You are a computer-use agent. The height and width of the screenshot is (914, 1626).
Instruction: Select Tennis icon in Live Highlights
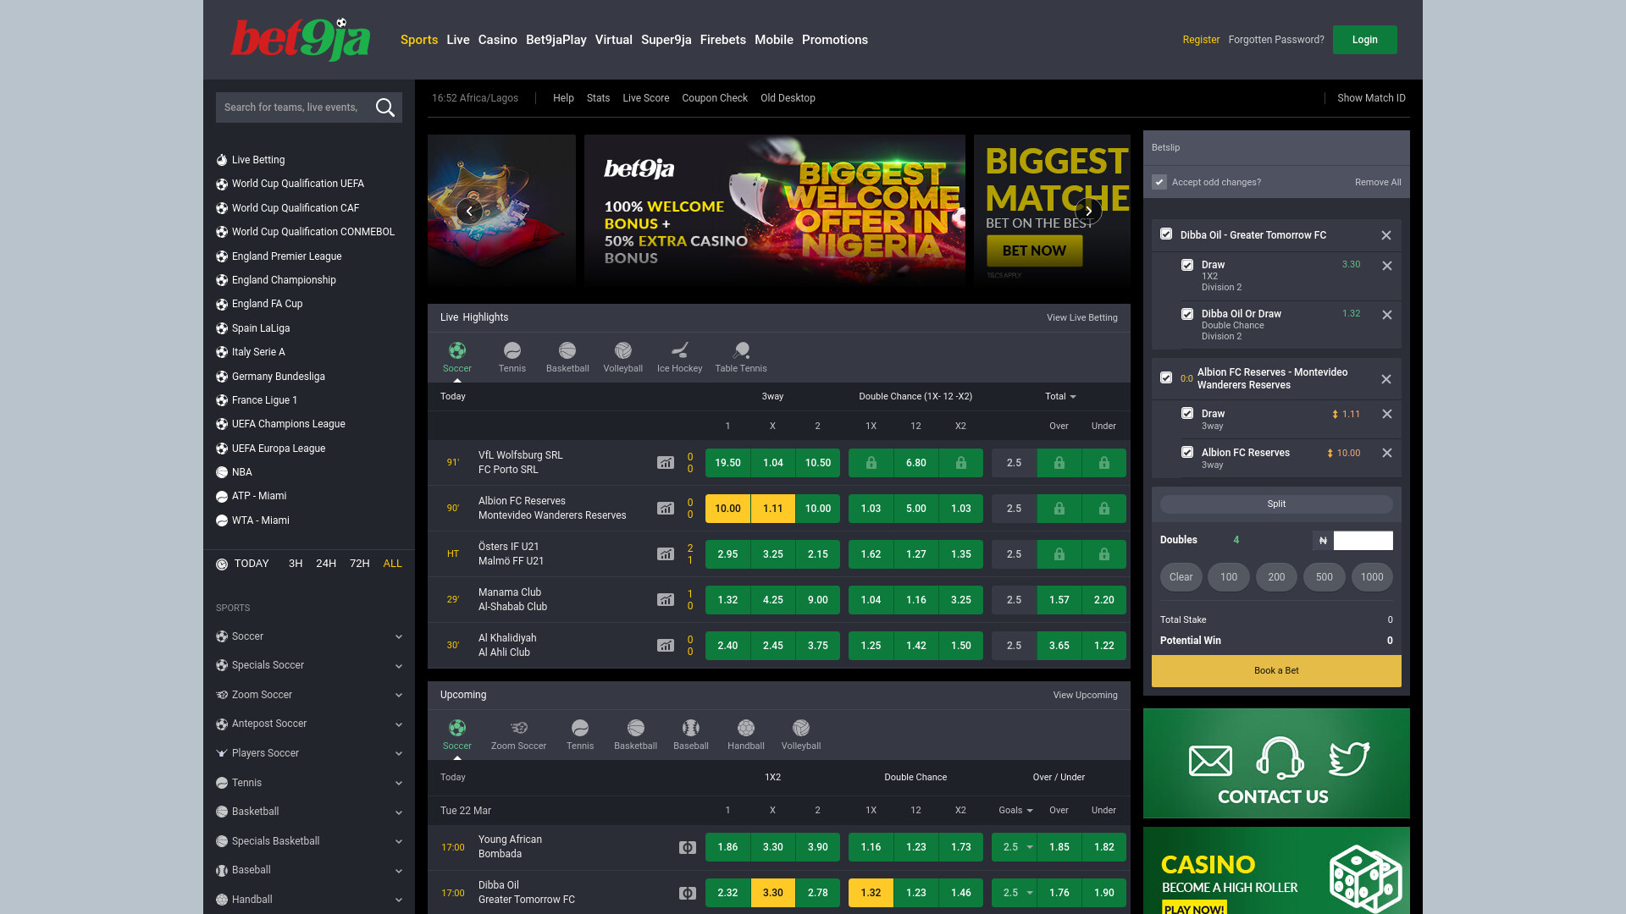pos(512,350)
